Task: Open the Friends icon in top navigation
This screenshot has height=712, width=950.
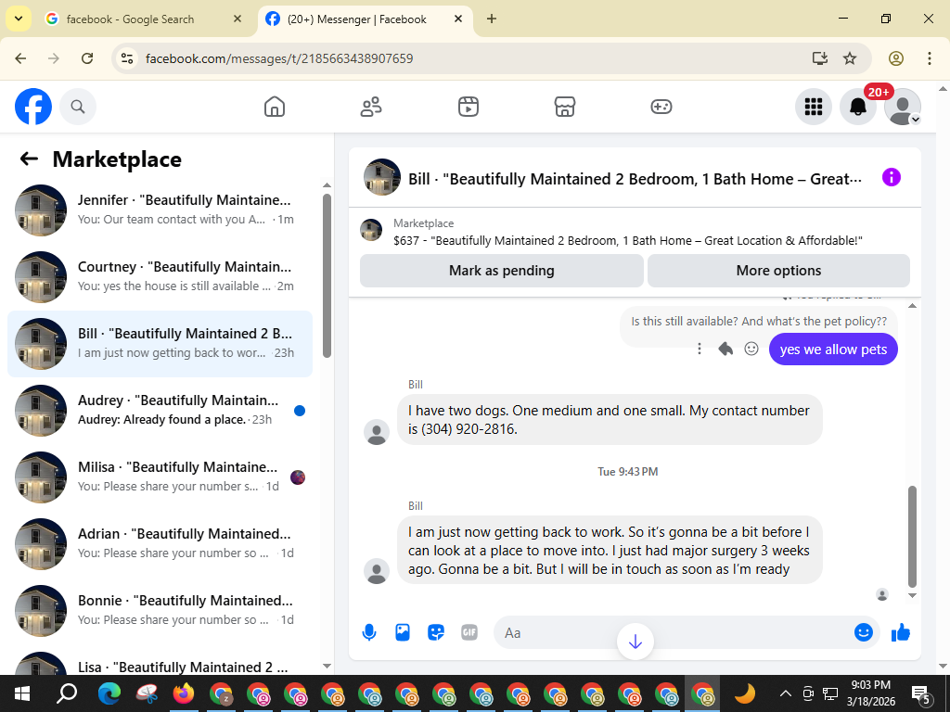Action: click(x=371, y=108)
